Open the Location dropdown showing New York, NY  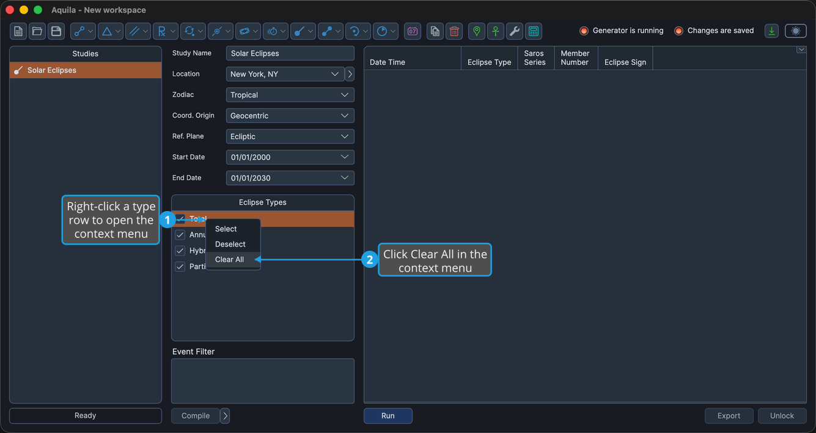point(285,74)
